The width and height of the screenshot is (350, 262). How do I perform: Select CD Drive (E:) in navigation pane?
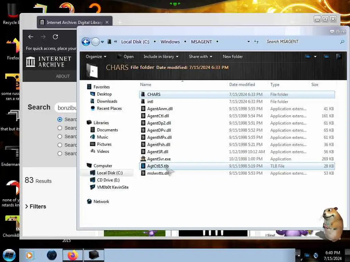tap(108, 180)
